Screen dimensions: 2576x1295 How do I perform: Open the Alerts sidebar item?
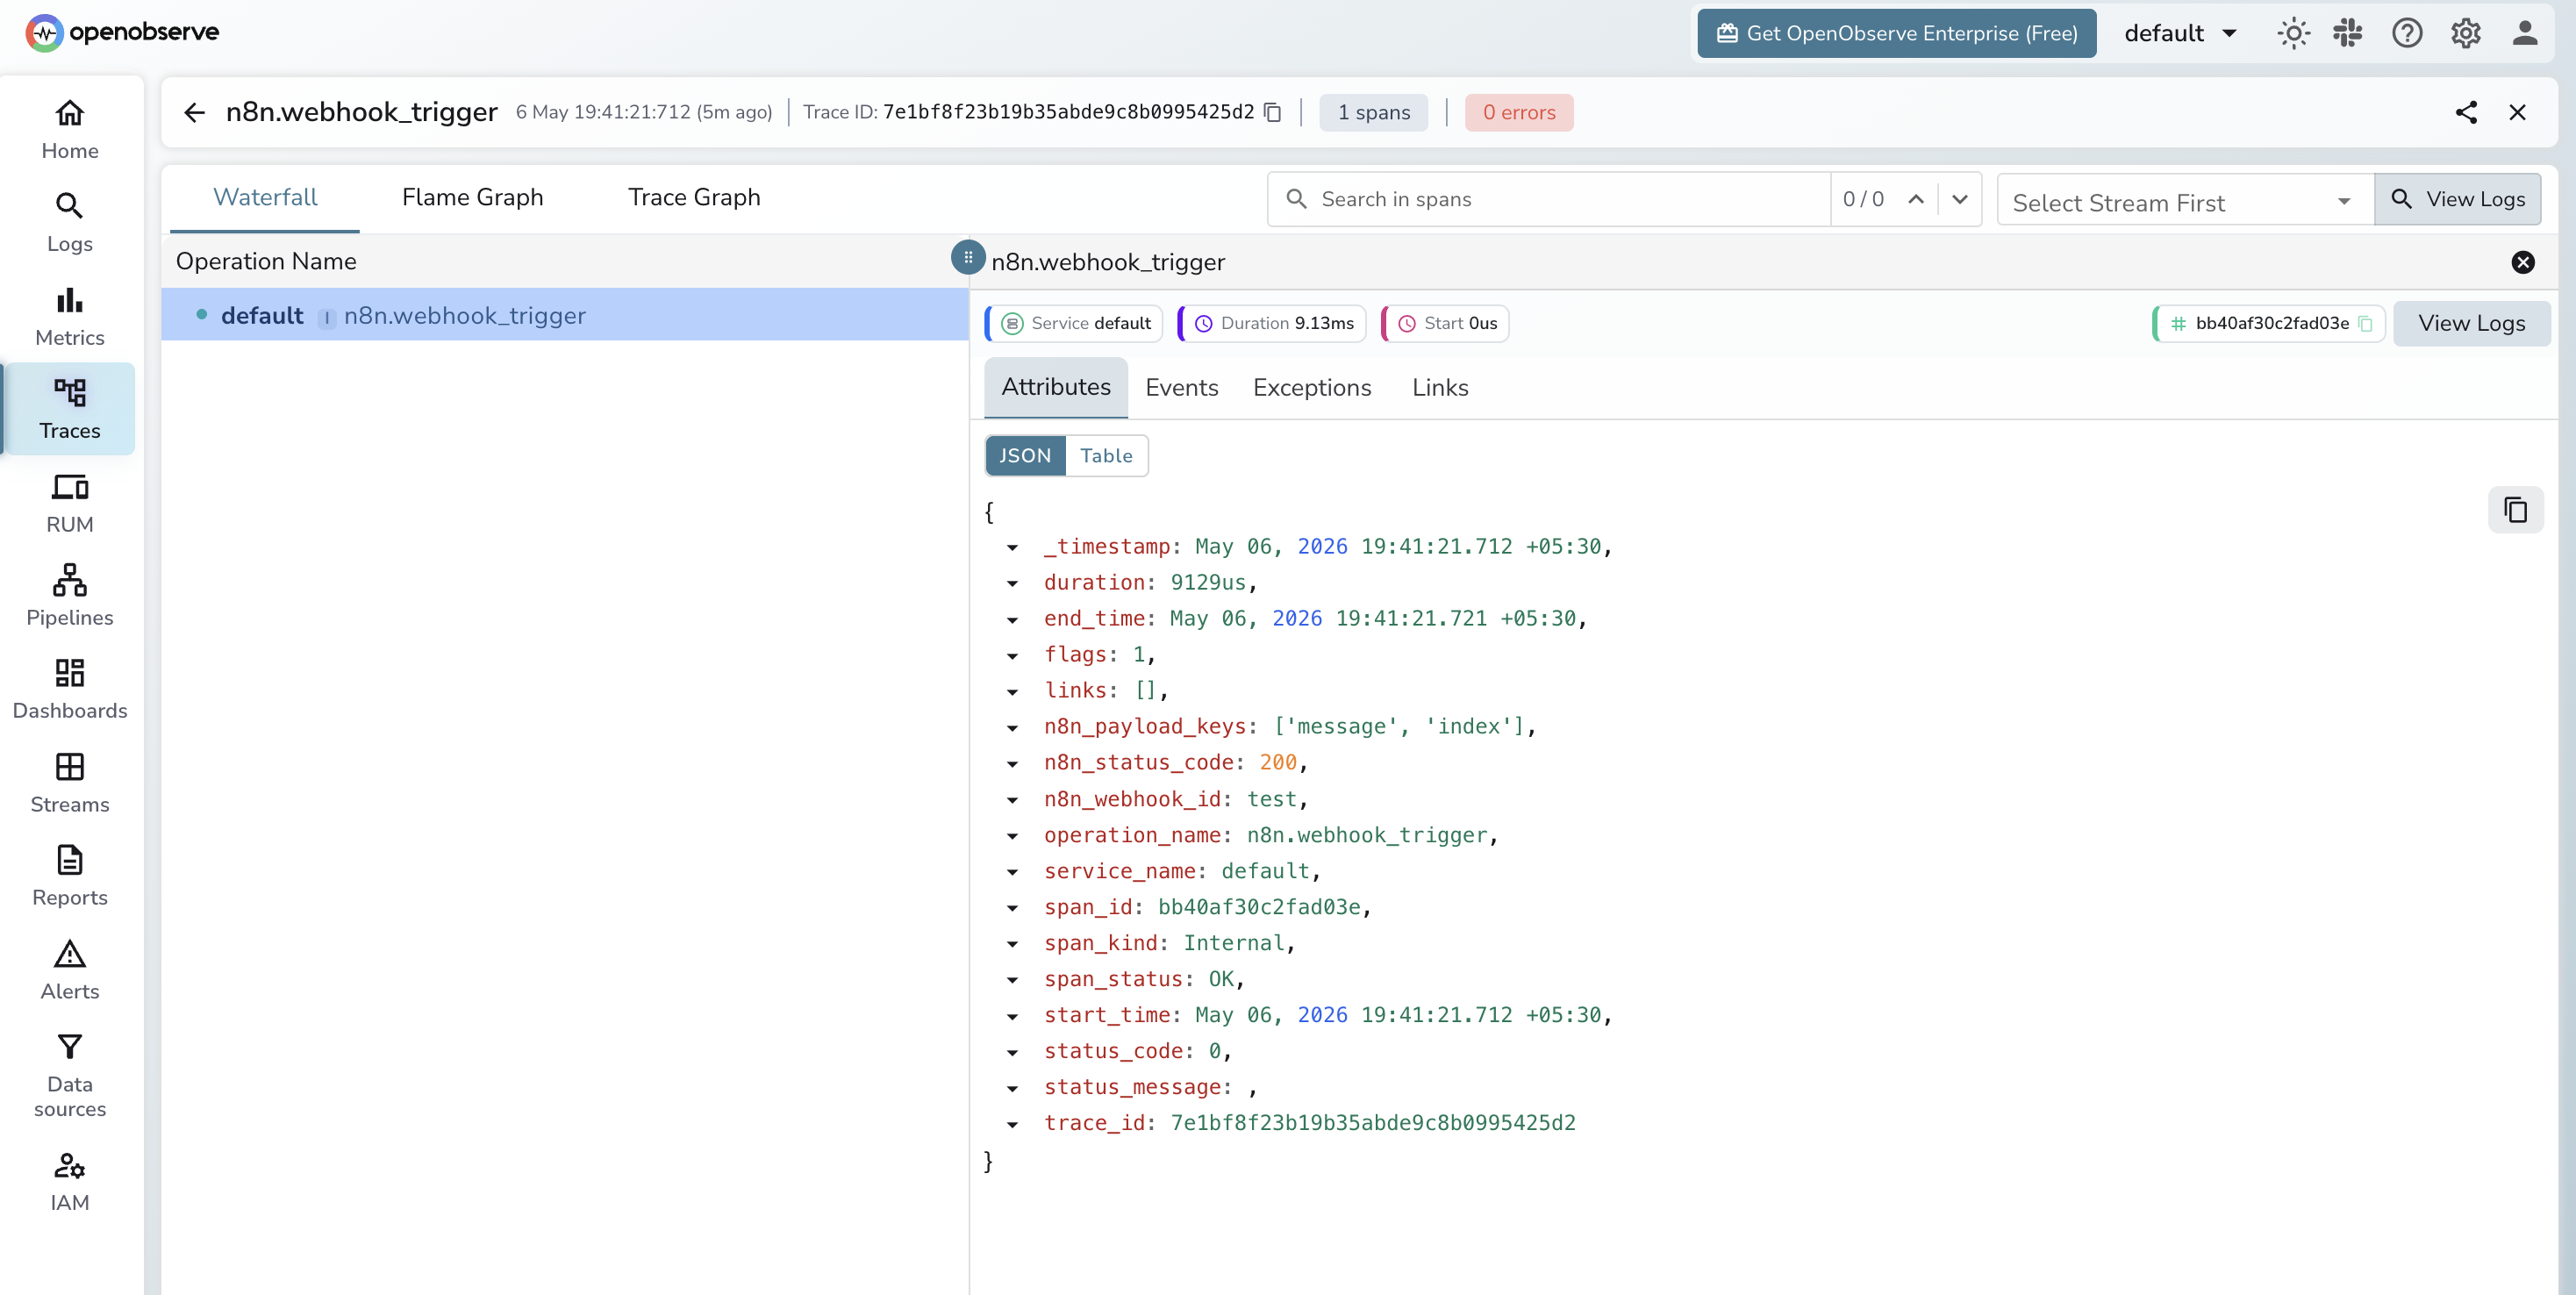[70, 970]
